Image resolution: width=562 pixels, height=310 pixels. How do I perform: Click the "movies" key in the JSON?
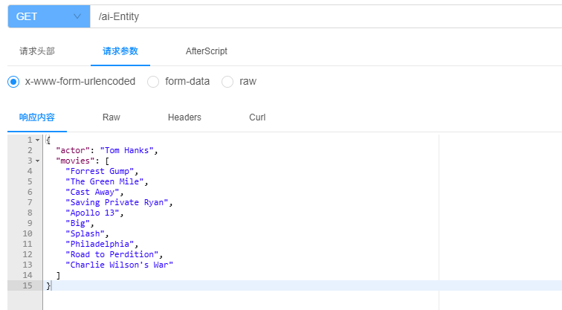click(x=72, y=161)
